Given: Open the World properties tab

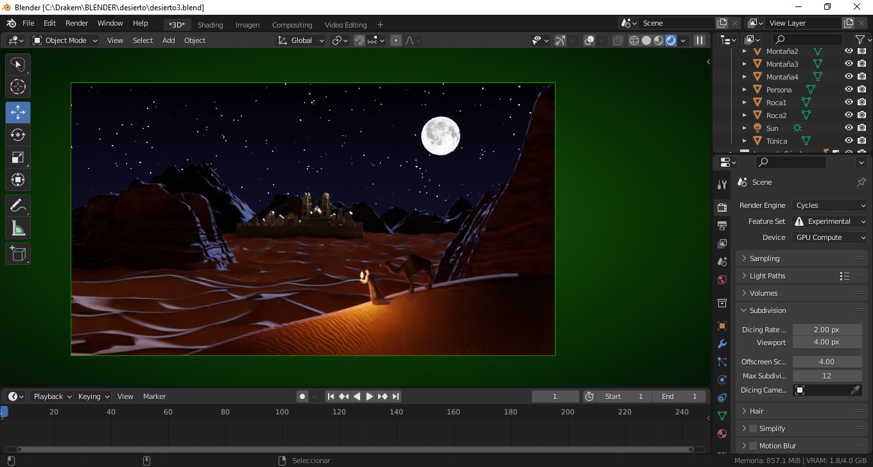Looking at the screenshot, I should [722, 280].
